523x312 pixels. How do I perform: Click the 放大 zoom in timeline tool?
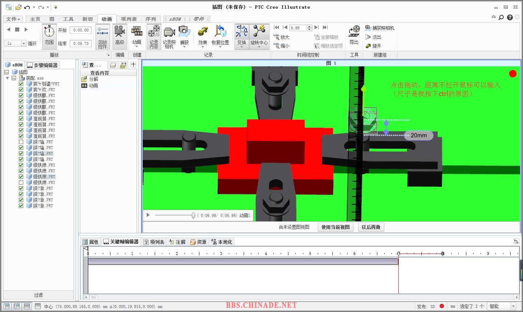click(281, 37)
